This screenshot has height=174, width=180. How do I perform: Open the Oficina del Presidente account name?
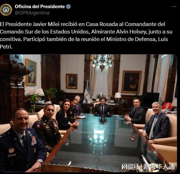40,7
